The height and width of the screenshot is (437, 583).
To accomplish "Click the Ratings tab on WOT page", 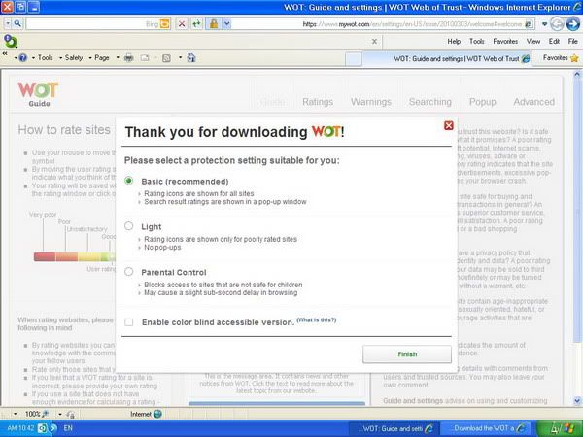I will tap(318, 102).
